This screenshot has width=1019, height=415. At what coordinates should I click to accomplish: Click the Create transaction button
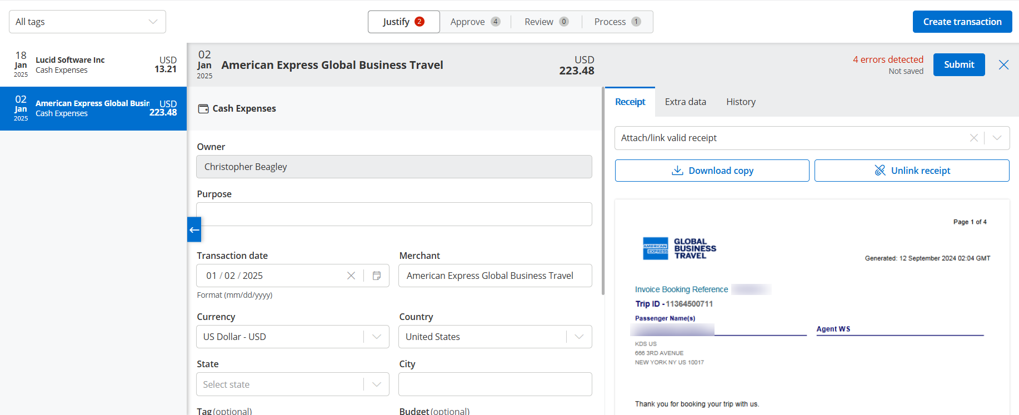point(962,22)
